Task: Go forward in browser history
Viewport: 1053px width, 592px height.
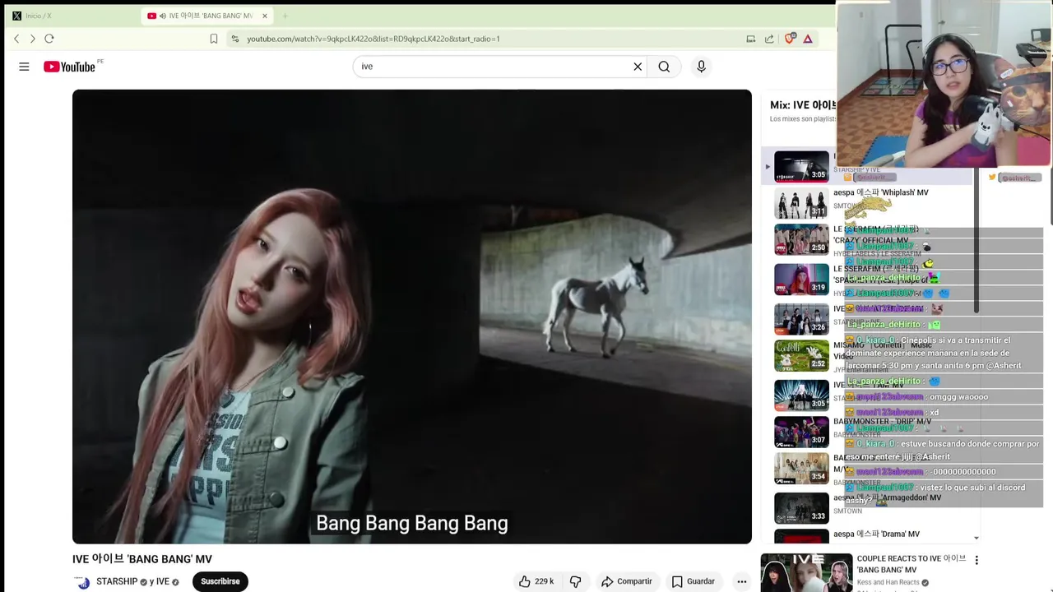Action: click(x=32, y=39)
